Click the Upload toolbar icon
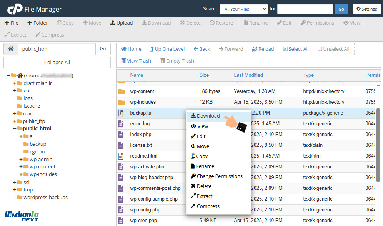Image resolution: width=383 pixels, height=226 pixels. point(121,23)
